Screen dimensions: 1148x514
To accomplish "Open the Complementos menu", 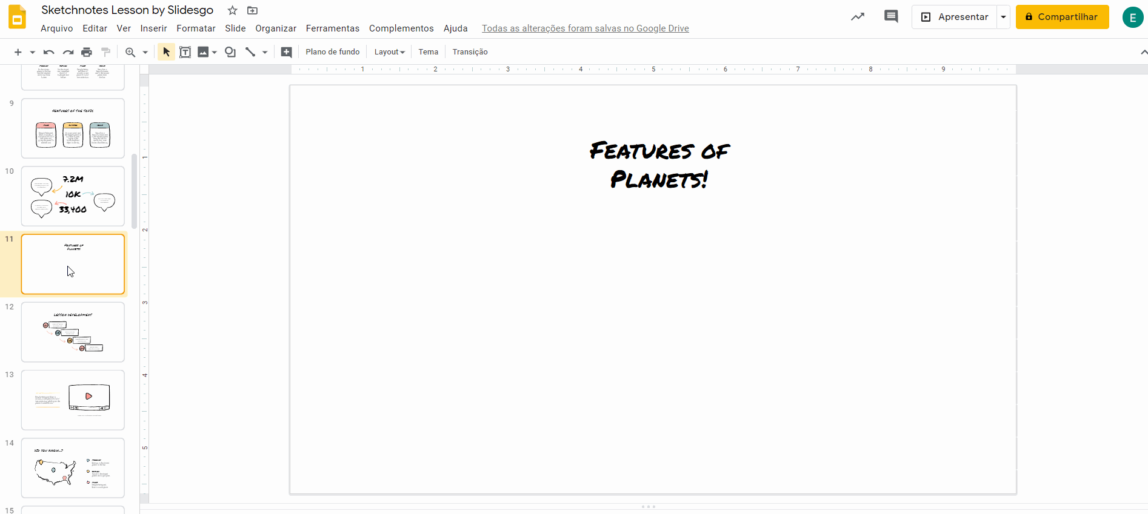I will tap(401, 28).
